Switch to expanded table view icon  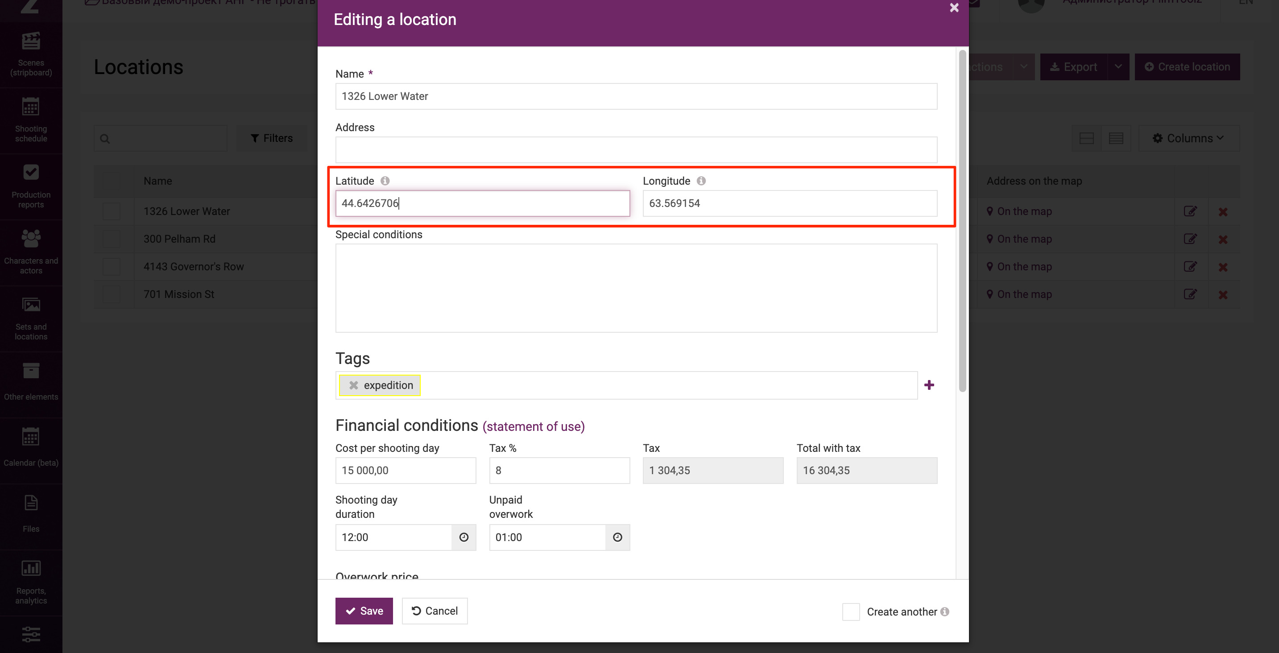point(1086,139)
